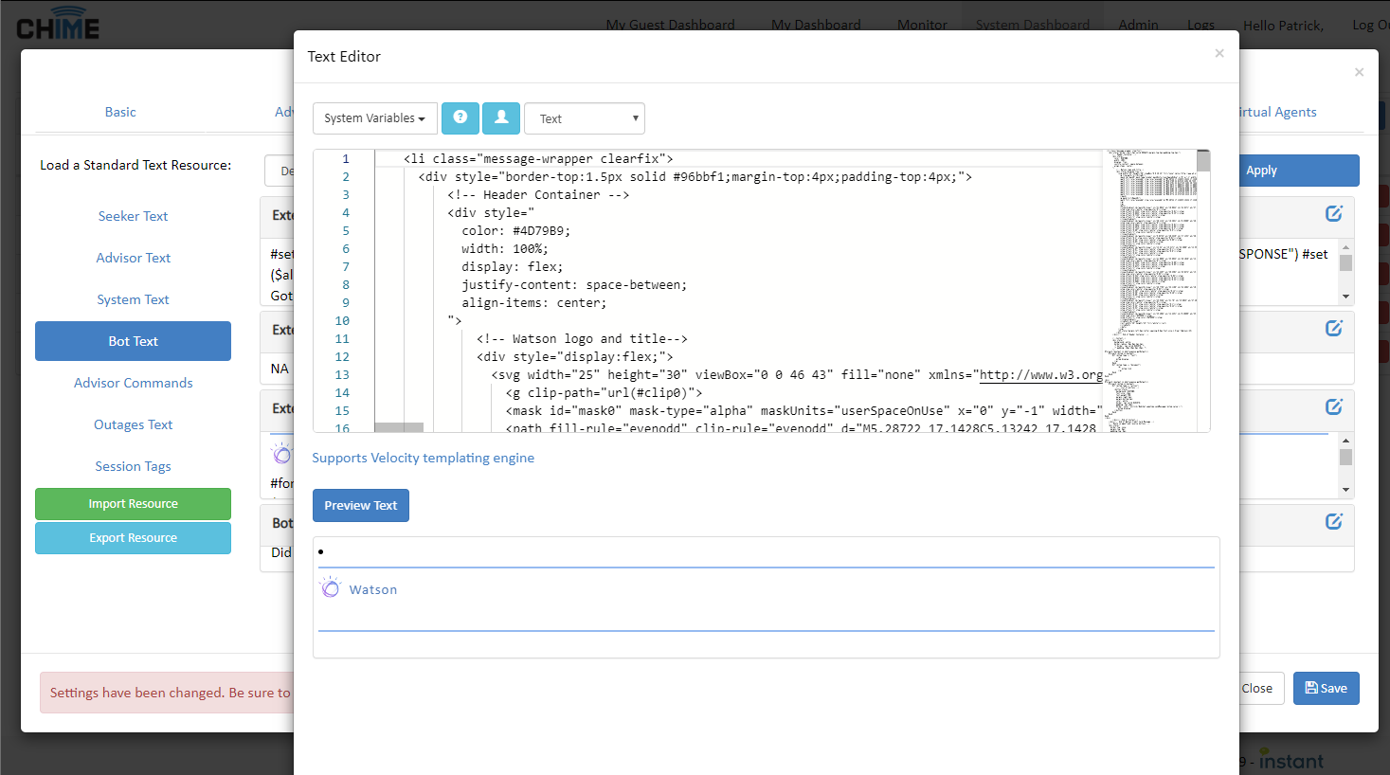
Task: Click the Export Resource button
Action: 133,538
